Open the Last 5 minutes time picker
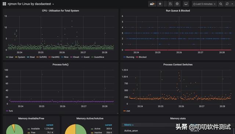 [x=204, y=4]
